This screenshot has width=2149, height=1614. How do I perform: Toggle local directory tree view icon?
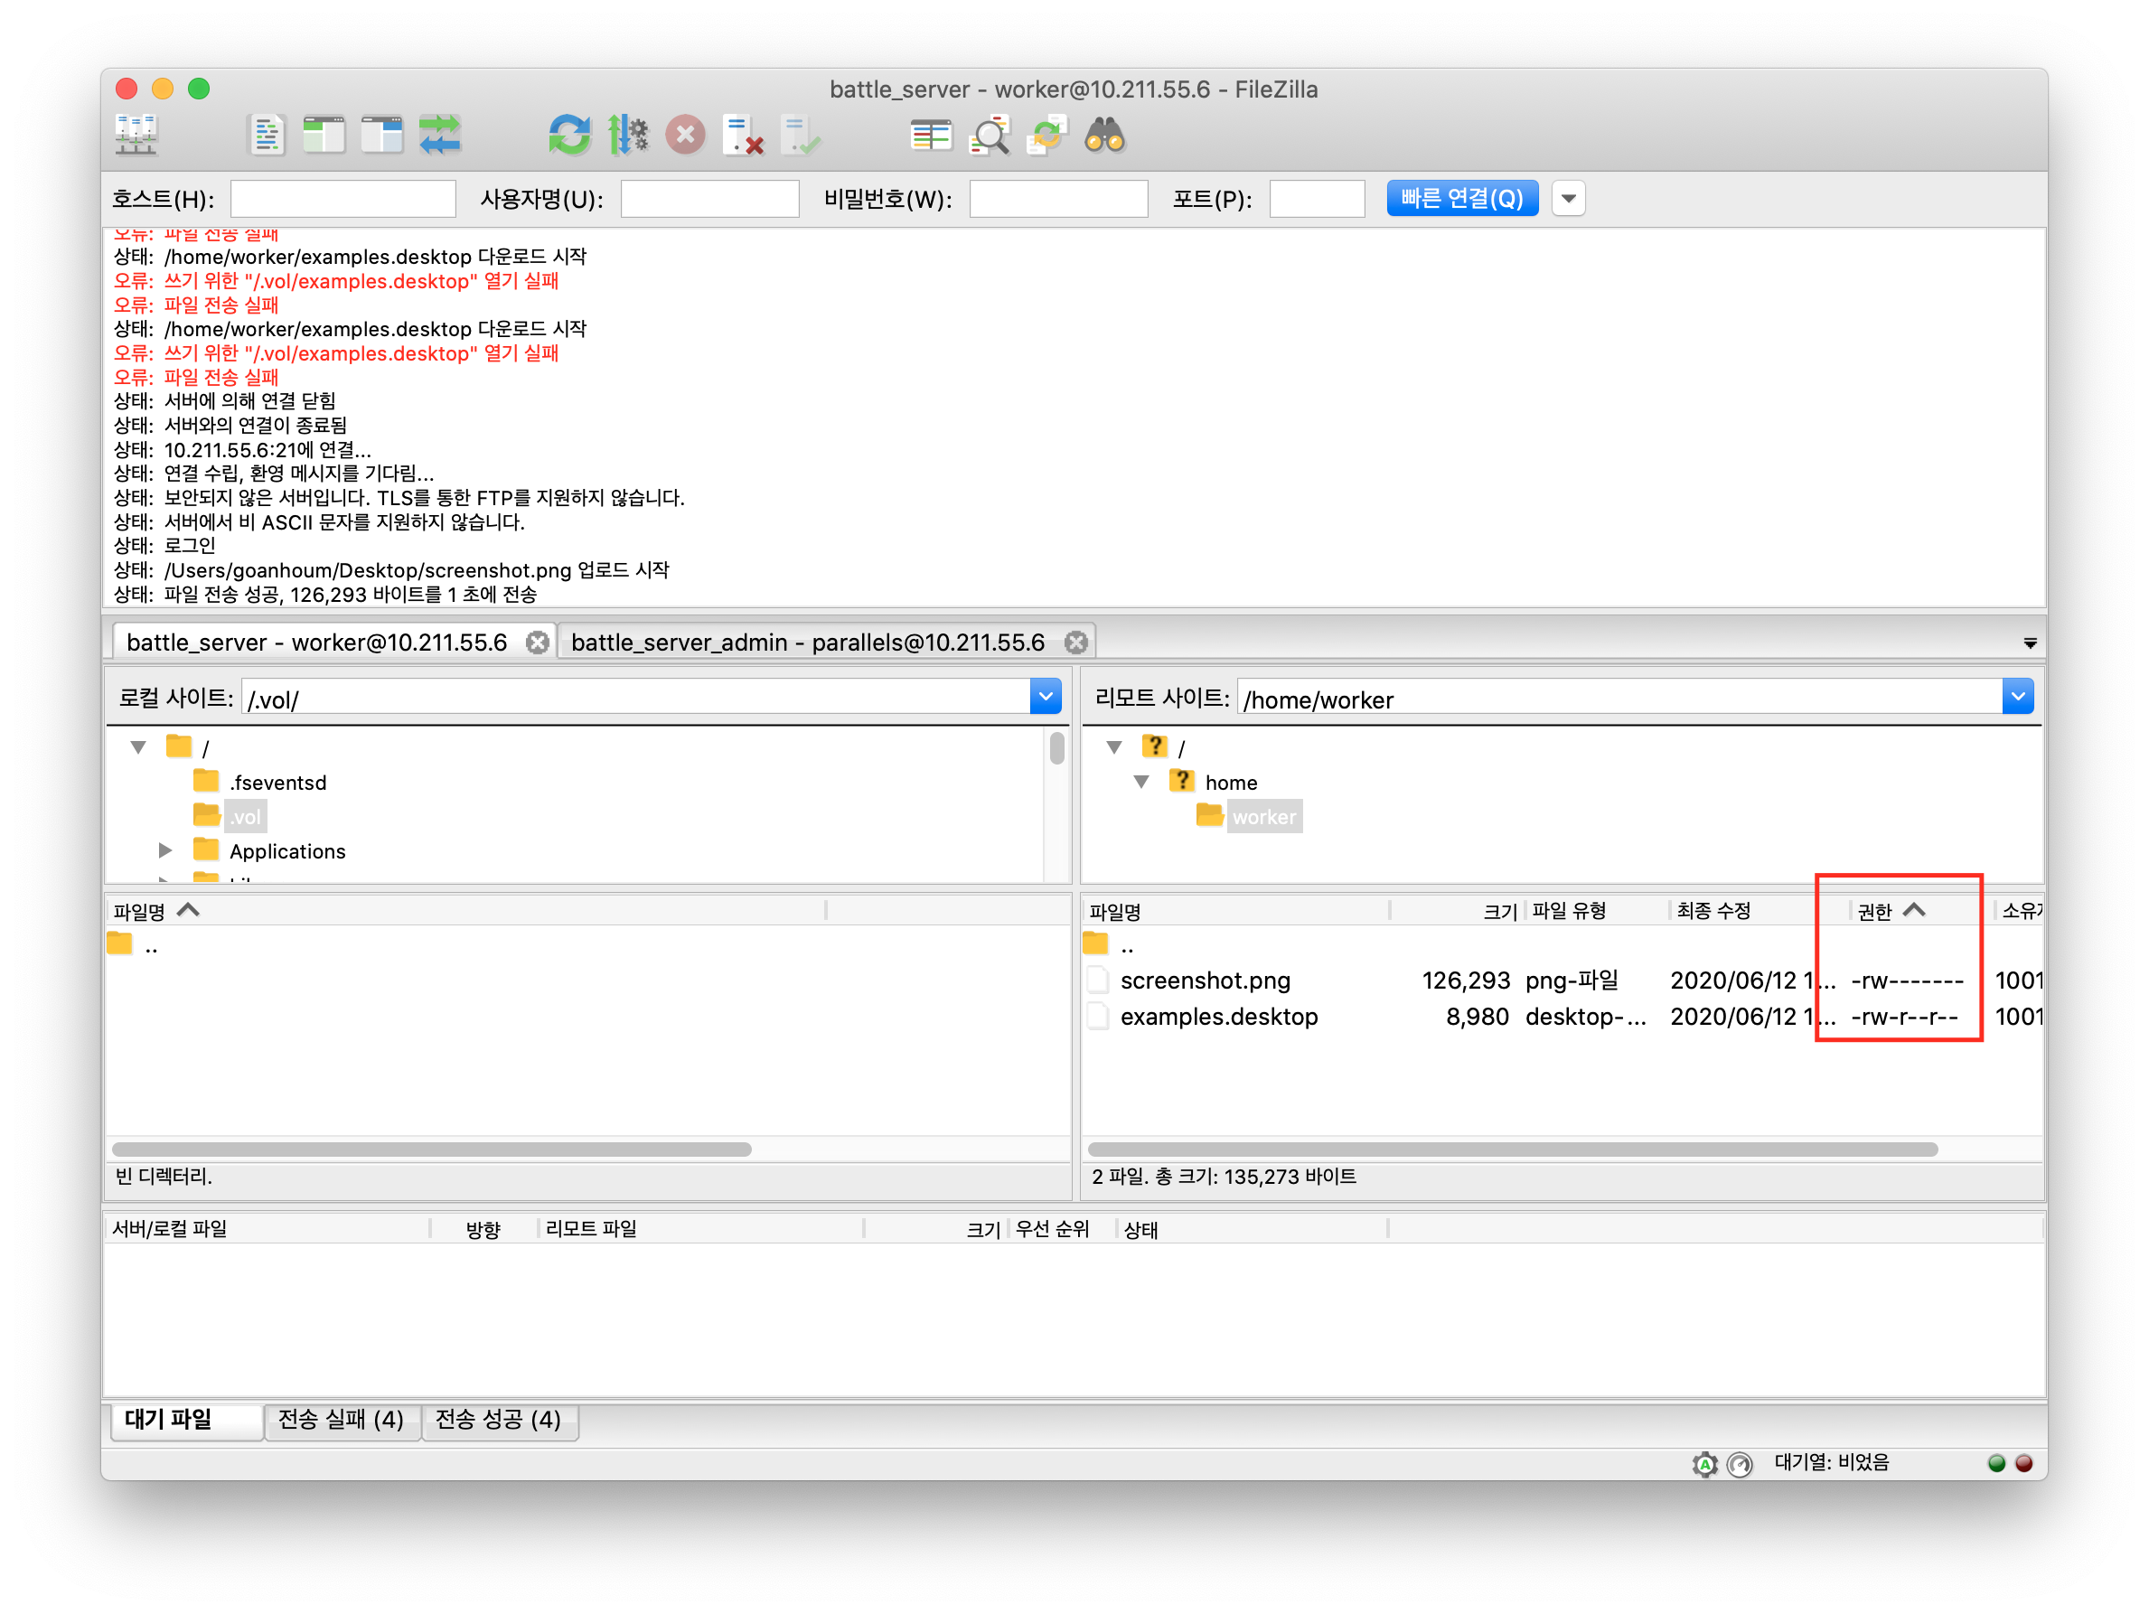[x=324, y=135]
